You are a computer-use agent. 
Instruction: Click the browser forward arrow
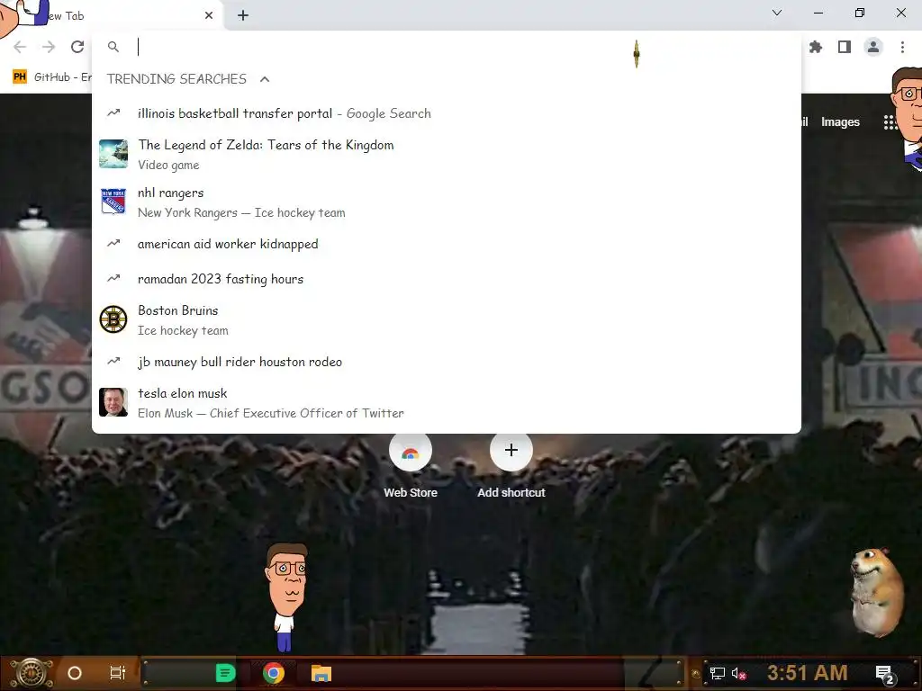click(49, 47)
